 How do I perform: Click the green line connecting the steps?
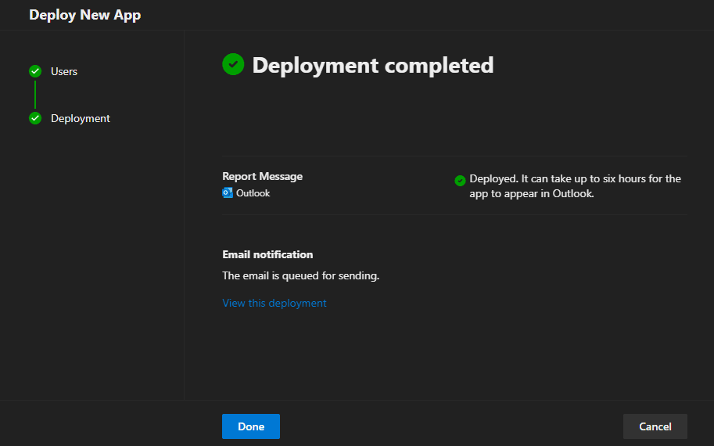pos(34,95)
